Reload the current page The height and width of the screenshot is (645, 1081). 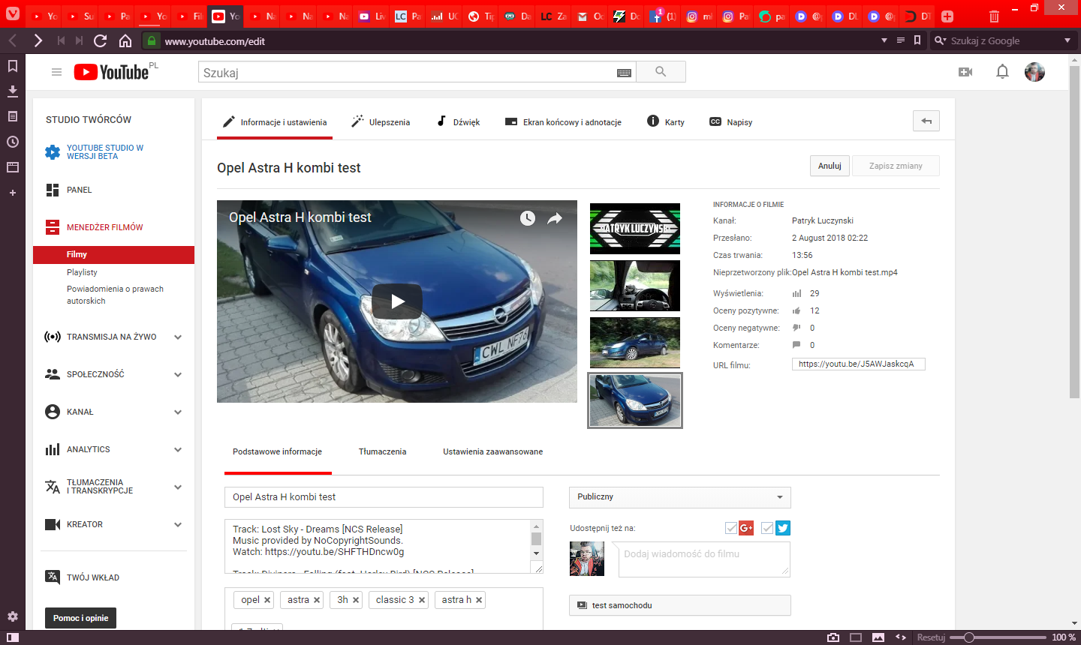coord(101,40)
